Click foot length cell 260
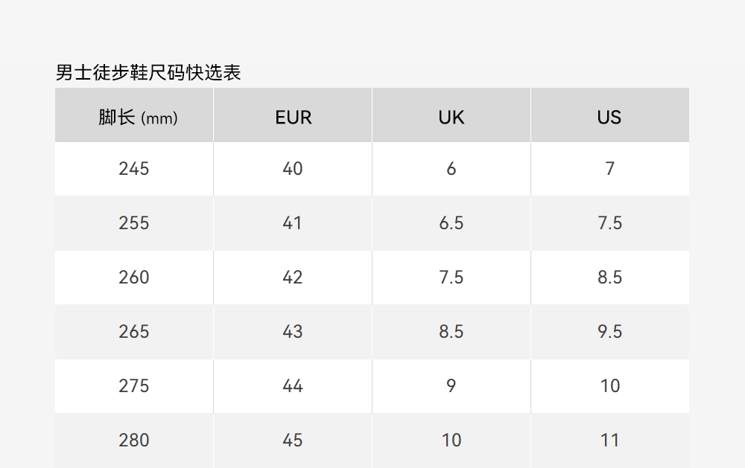The width and height of the screenshot is (745, 468). pos(134,278)
